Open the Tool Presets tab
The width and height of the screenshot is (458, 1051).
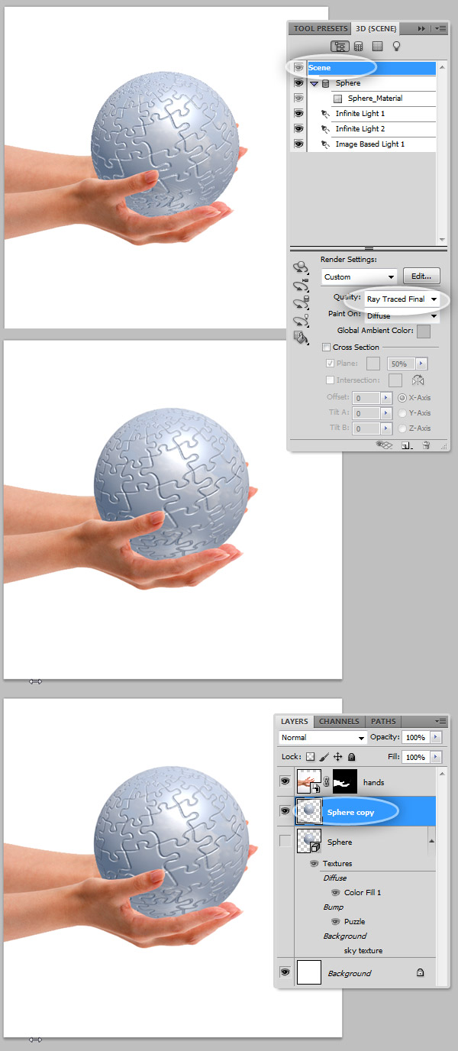321,29
